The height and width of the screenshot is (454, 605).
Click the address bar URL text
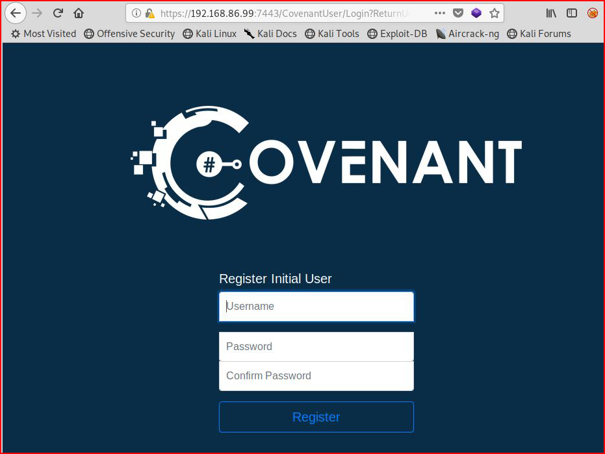pyautogui.click(x=284, y=14)
